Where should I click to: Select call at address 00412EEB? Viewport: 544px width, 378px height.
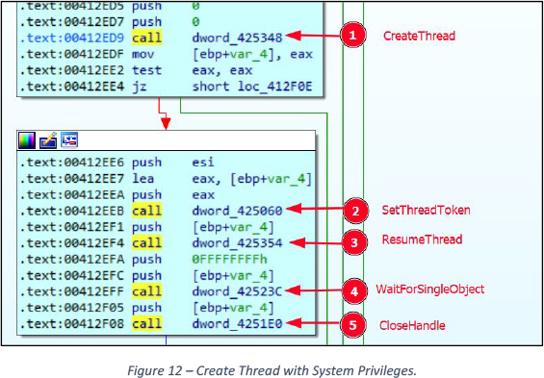(146, 211)
